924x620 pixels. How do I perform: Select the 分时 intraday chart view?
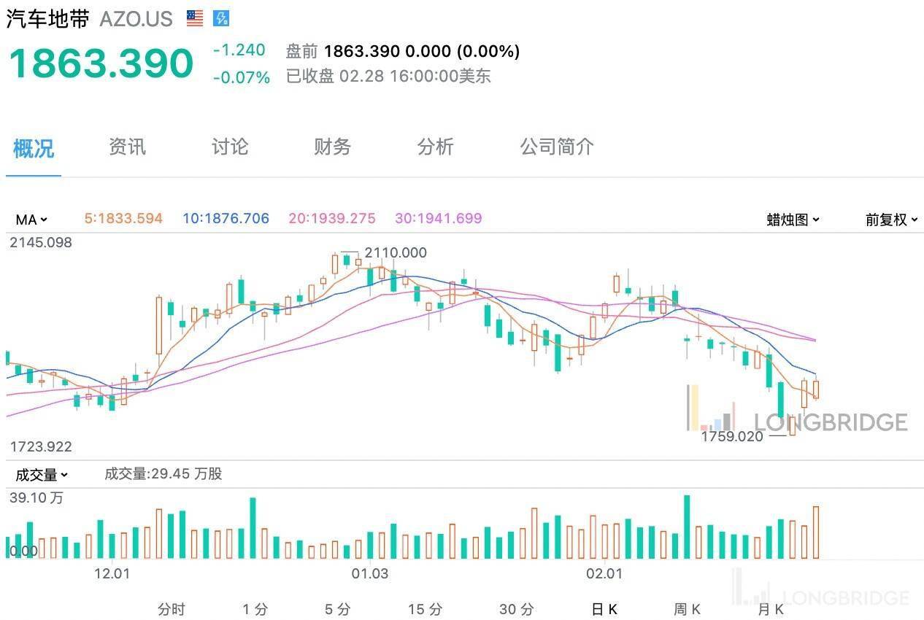172,608
